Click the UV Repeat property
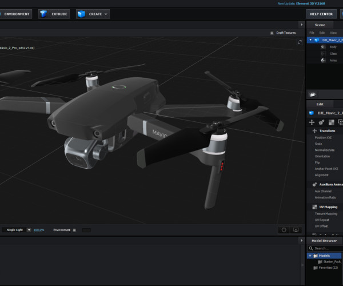This screenshot has width=343, height=286. [x=322, y=220]
